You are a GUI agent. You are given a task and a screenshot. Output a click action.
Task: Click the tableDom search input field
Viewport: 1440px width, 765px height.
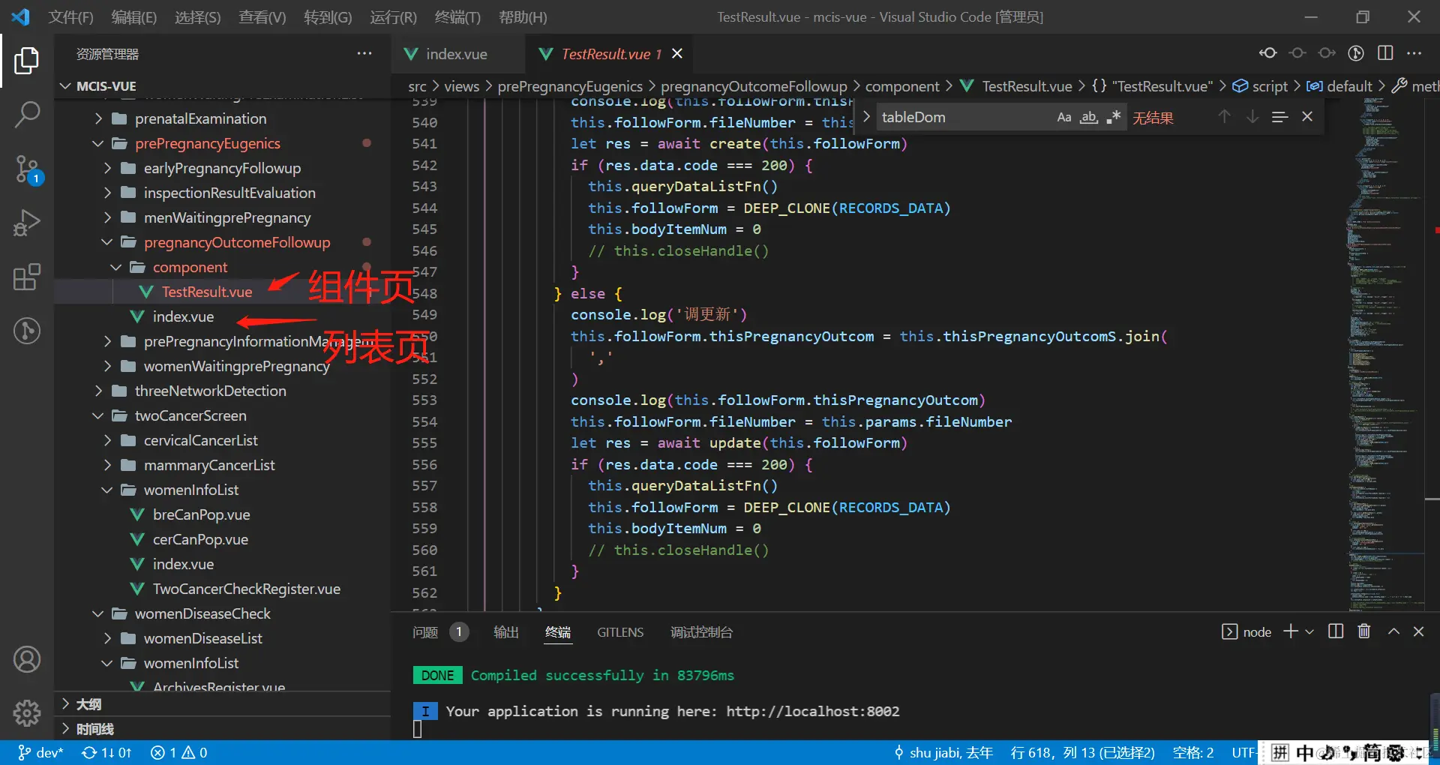click(964, 117)
